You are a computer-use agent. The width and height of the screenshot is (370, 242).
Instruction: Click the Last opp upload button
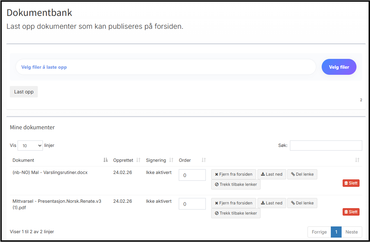pos(24,92)
